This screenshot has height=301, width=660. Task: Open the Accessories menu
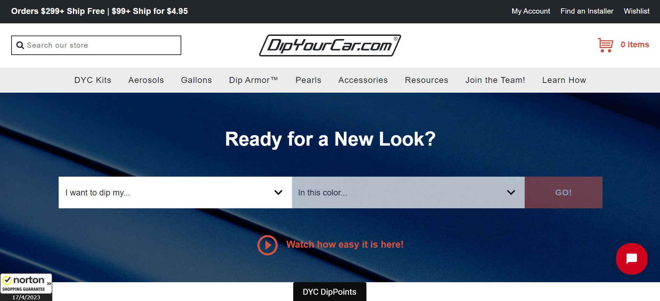pos(363,80)
